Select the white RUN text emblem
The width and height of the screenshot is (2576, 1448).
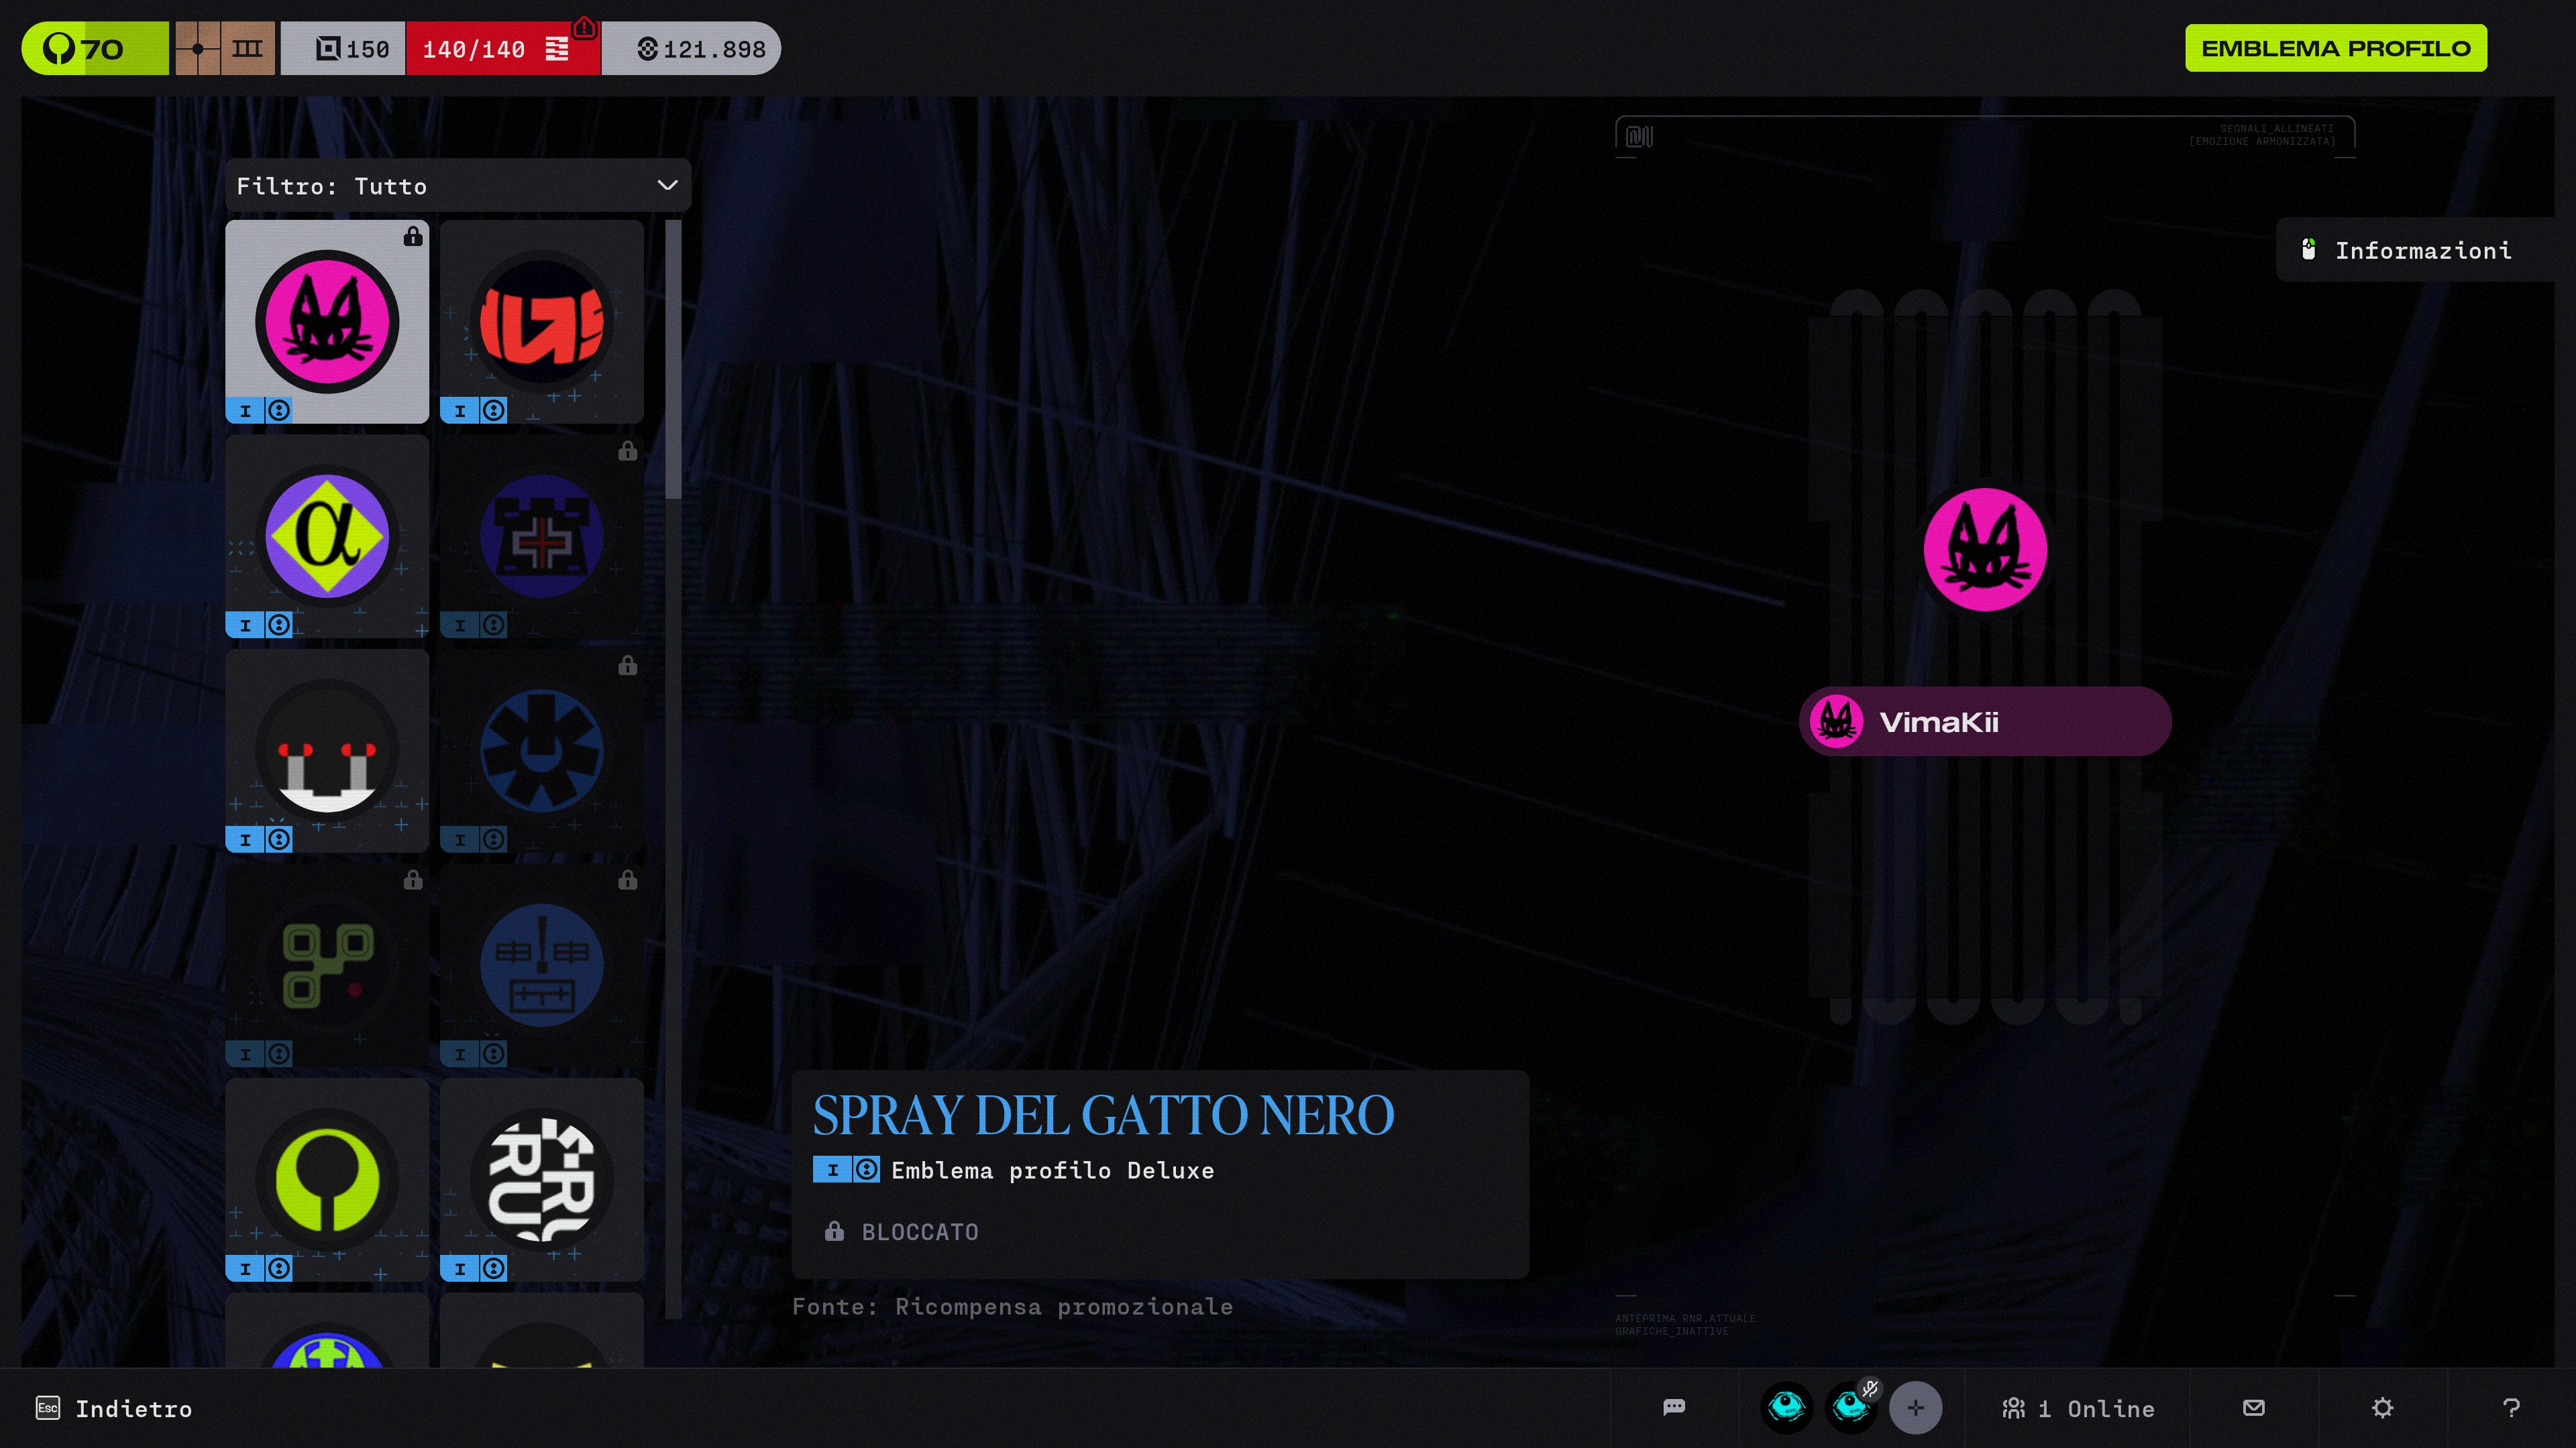tap(541, 1179)
